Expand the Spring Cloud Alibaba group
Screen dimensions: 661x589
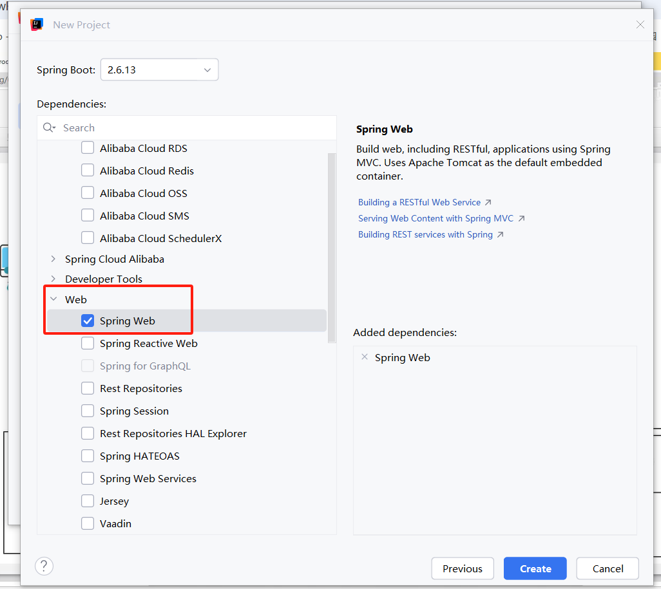(x=53, y=259)
